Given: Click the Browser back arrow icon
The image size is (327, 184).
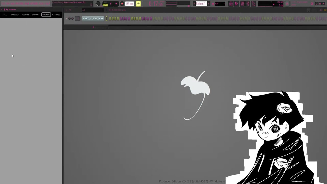Looking at the screenshot, I should 7,9.
